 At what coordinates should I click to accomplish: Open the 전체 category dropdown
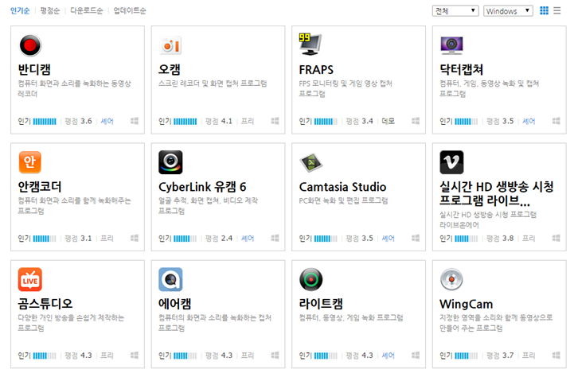coord(455,11)
